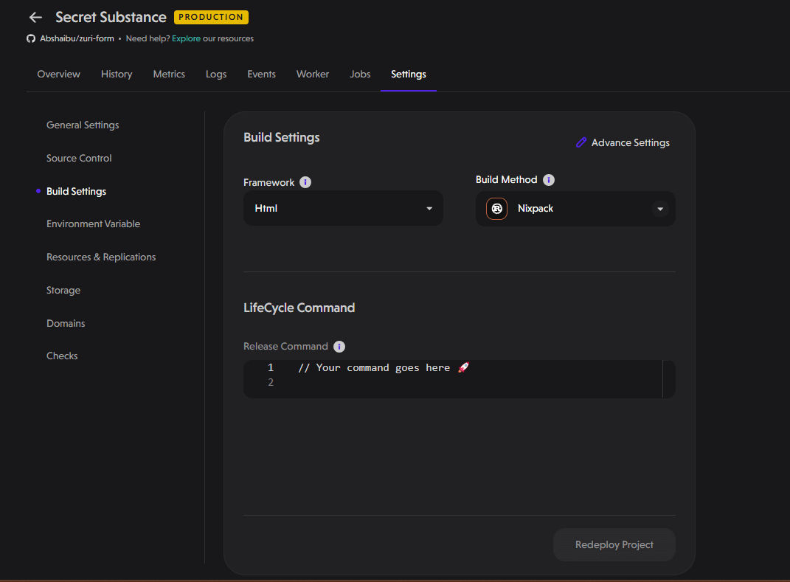Select Storage in the sidebar
Screen dimensions: 790x582
coord(63,290)
